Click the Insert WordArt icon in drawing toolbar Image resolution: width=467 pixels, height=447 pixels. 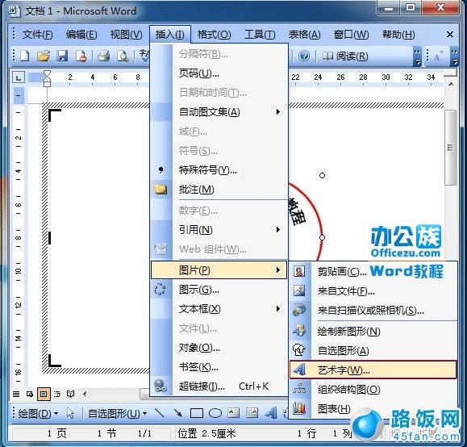point(271,413)
